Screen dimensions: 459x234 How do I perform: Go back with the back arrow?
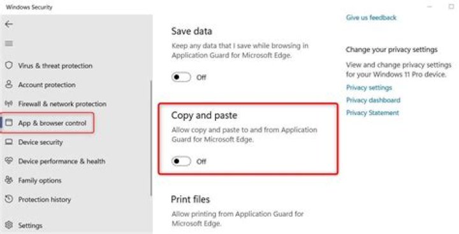[x=9, y=24]
